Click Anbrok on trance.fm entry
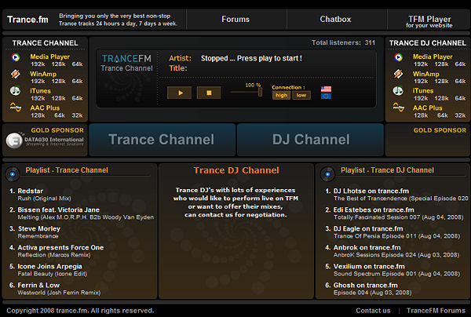 tap(367, 248)
